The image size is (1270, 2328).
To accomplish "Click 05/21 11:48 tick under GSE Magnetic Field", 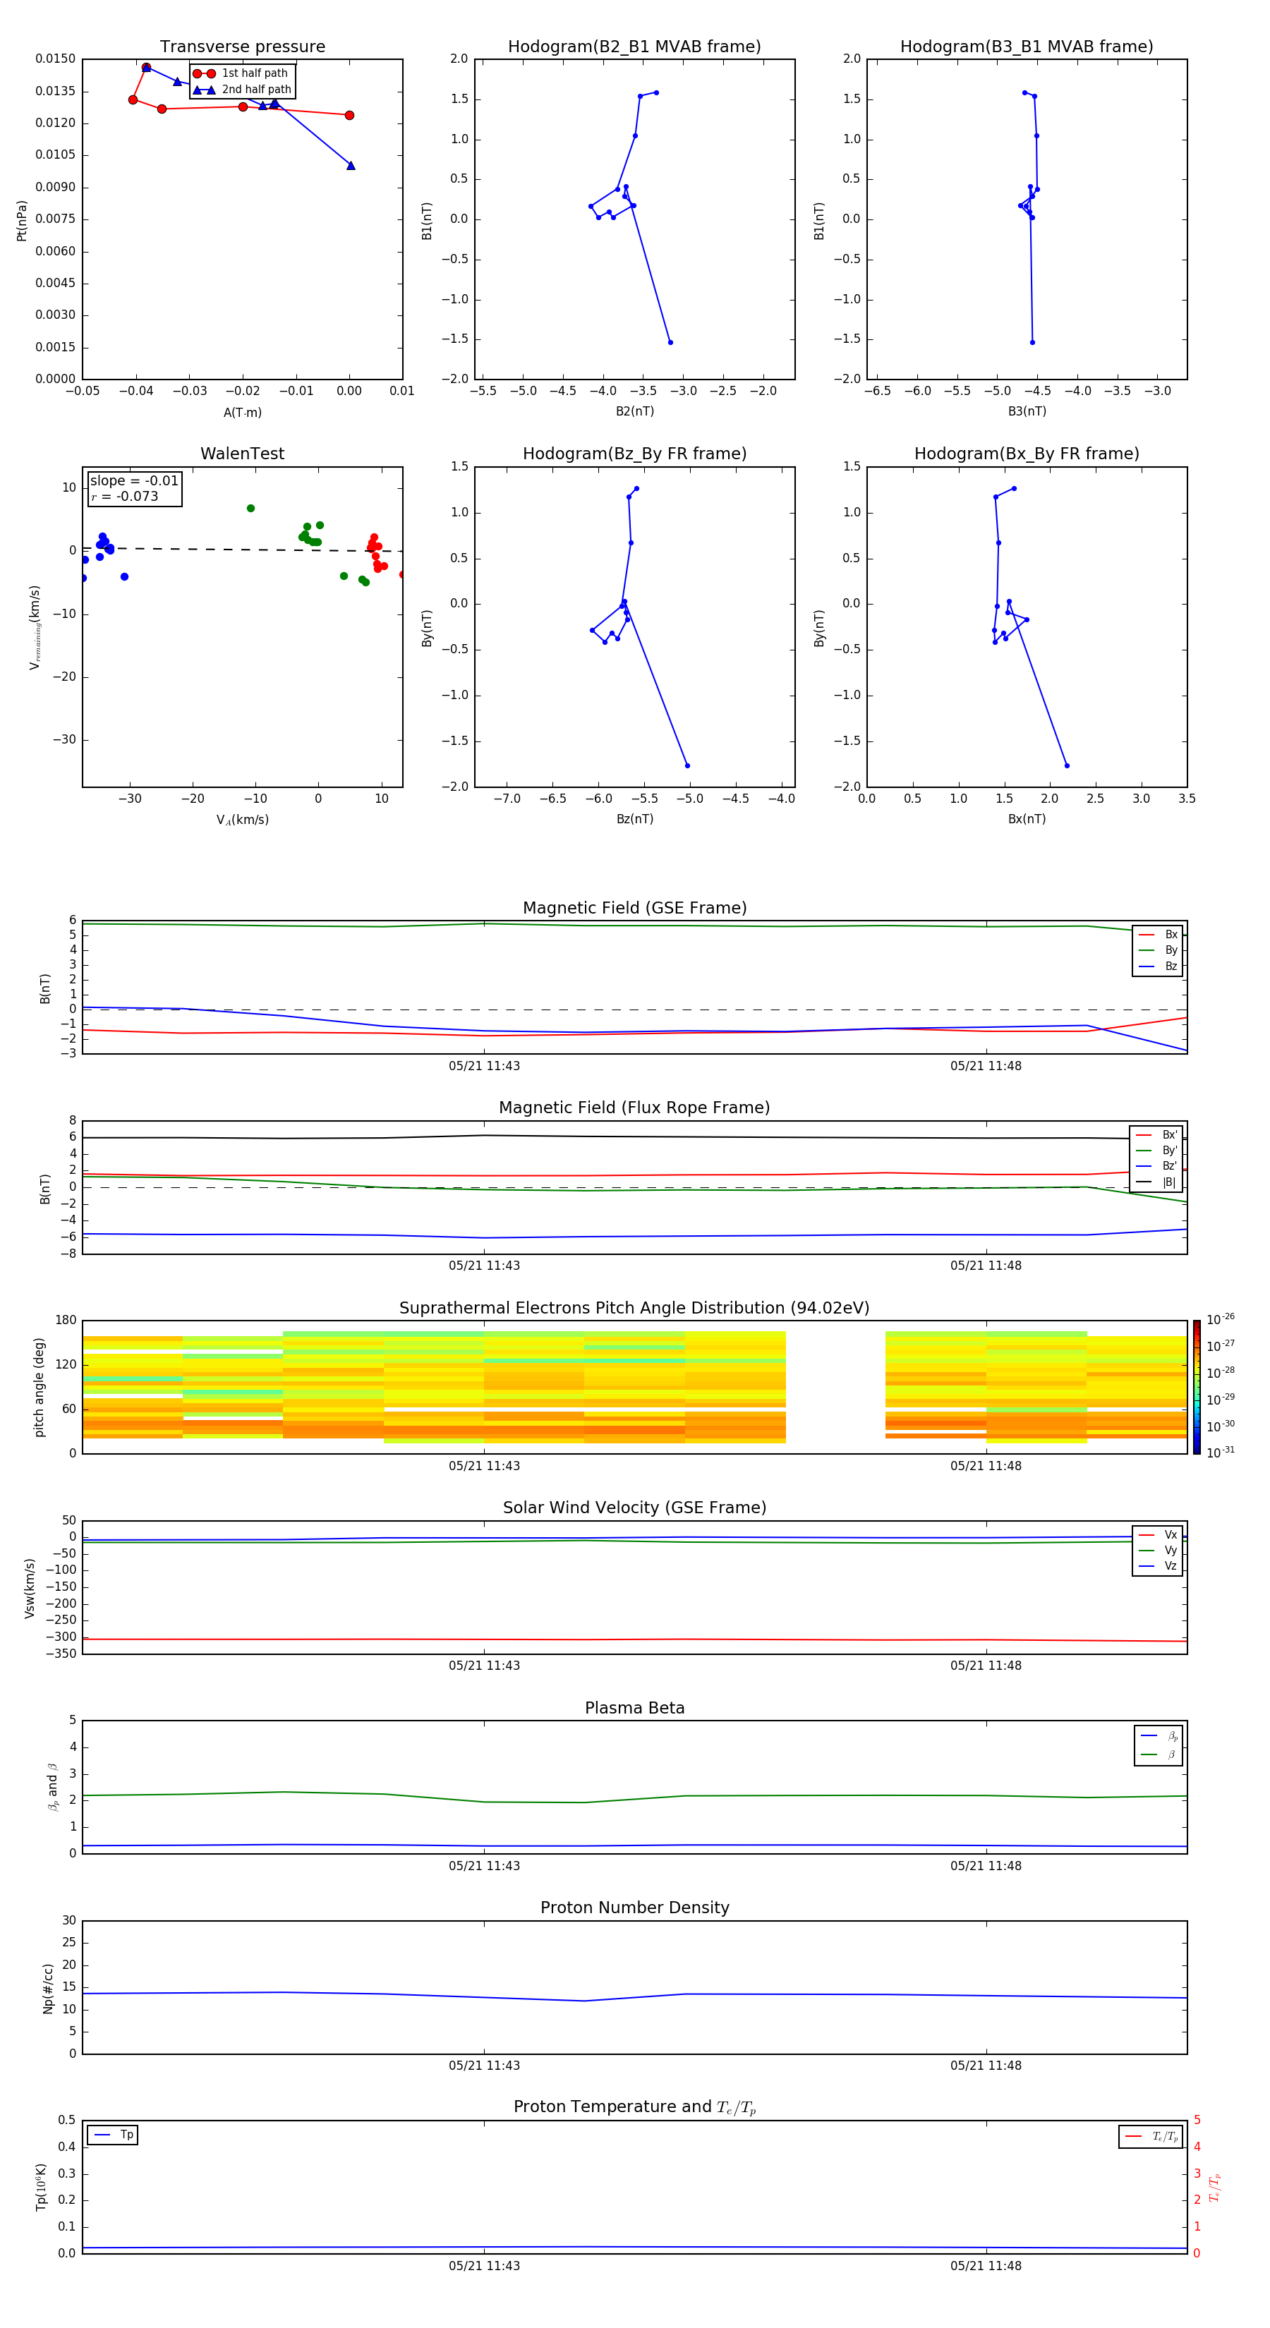I will pyautogui.click(x=986, y=1067).
